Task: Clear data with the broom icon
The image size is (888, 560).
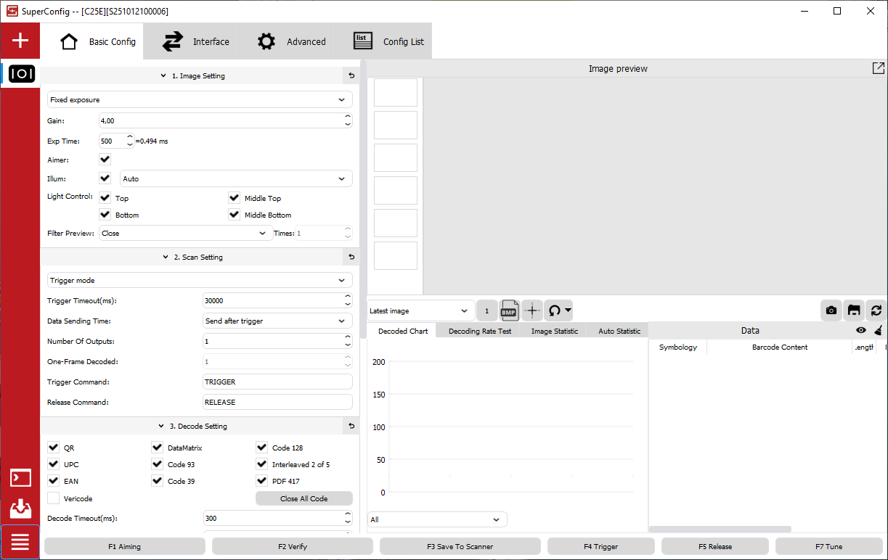Action: click(878, 331)
